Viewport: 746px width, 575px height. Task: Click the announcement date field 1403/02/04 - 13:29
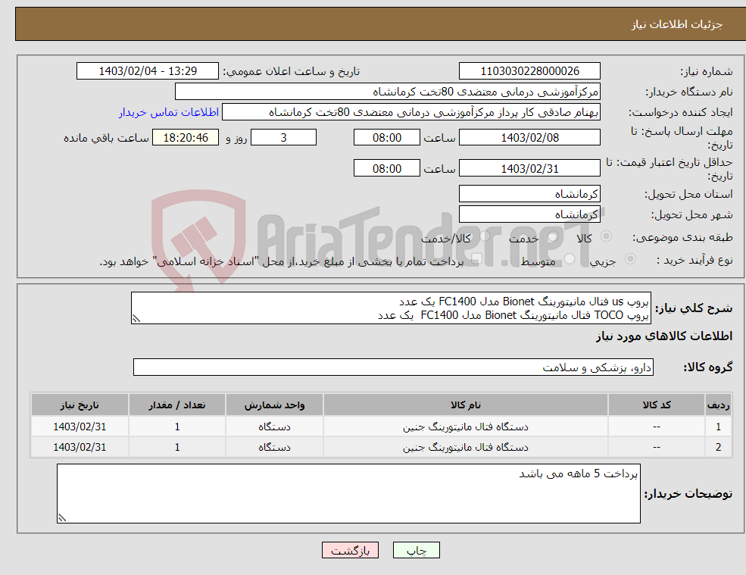point(148,71)
